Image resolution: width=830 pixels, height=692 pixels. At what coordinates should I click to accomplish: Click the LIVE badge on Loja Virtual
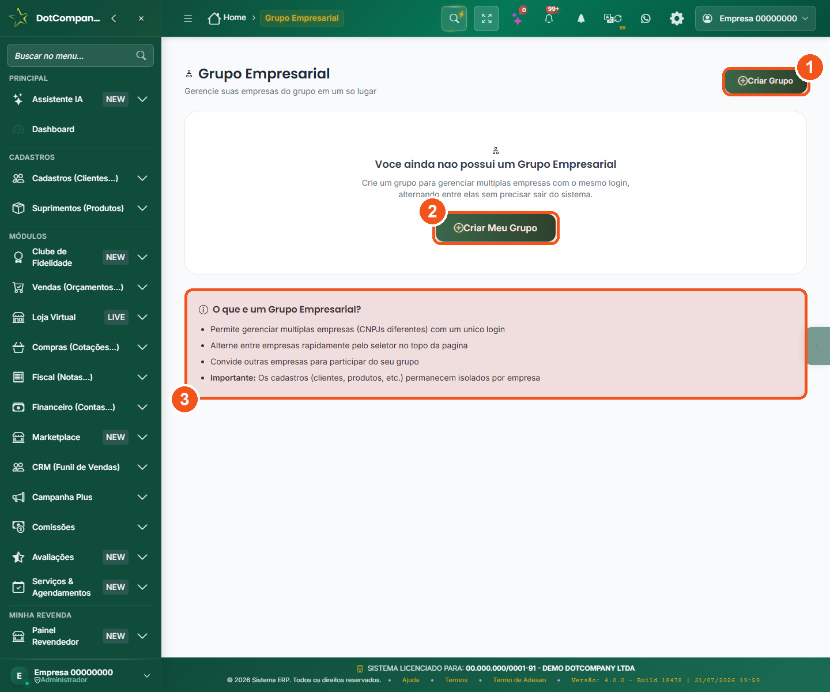click(116, 317)
